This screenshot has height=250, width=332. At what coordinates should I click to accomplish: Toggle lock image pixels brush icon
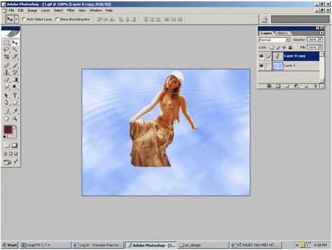278,47
